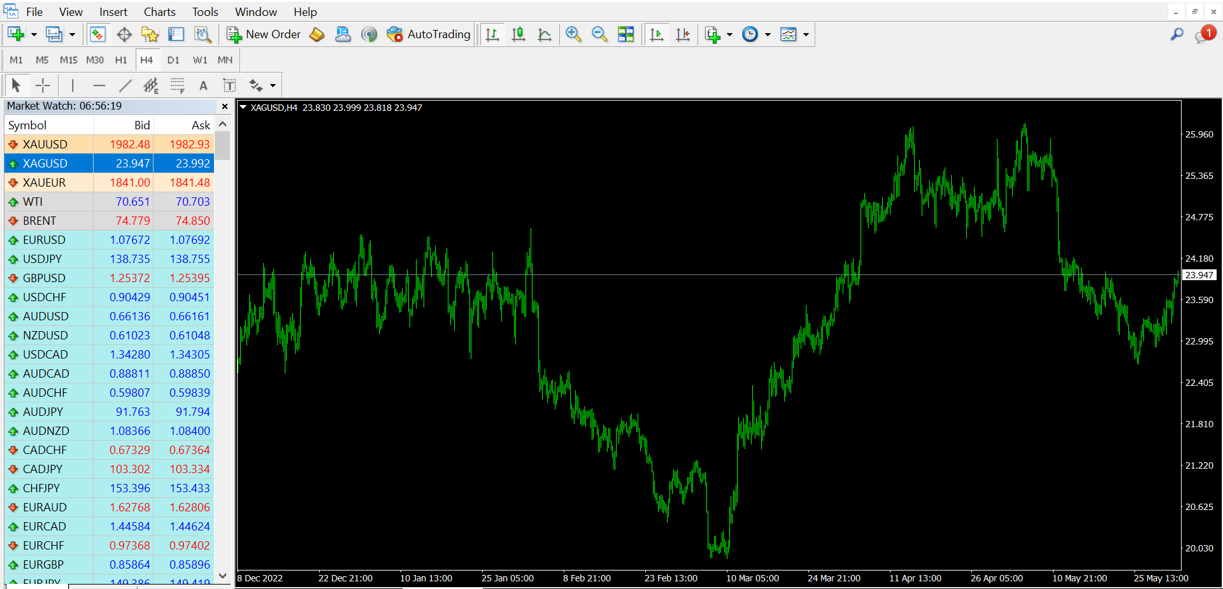Pick the horizontal line drawing tool

point(99,85)
